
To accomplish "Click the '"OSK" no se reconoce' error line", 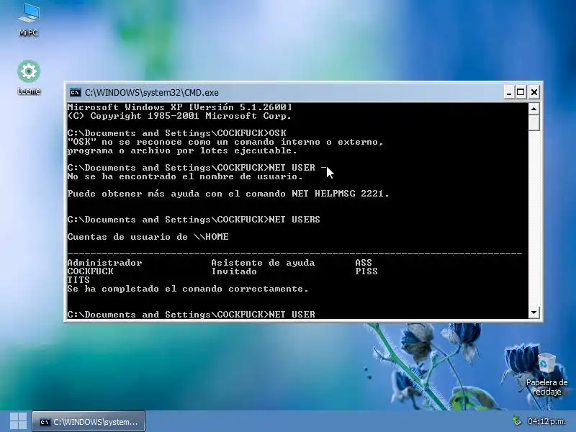I will 225,142.
